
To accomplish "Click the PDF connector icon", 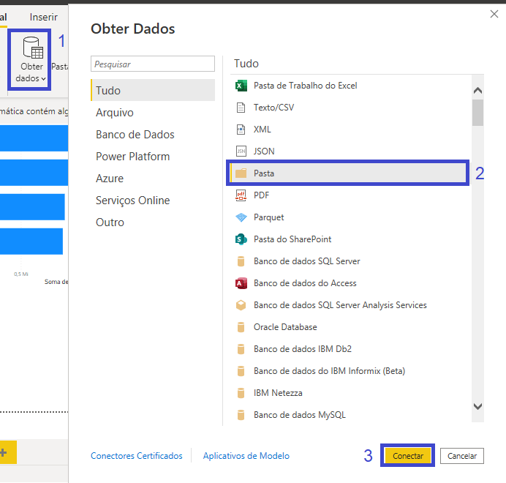I will click(241, 195).
